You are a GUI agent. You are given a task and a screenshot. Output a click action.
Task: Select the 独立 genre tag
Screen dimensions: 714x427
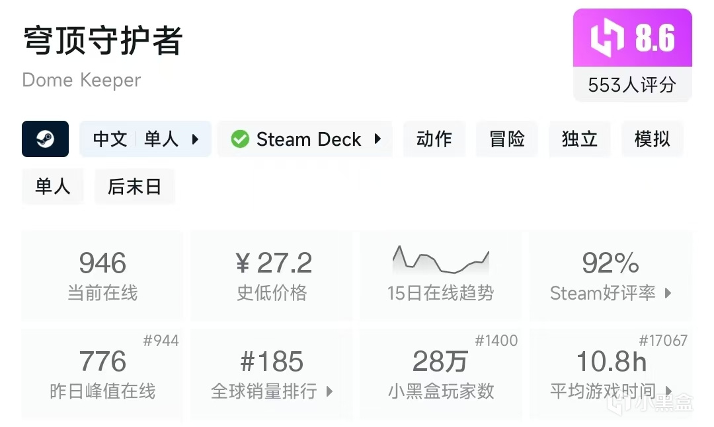[580, 139]
